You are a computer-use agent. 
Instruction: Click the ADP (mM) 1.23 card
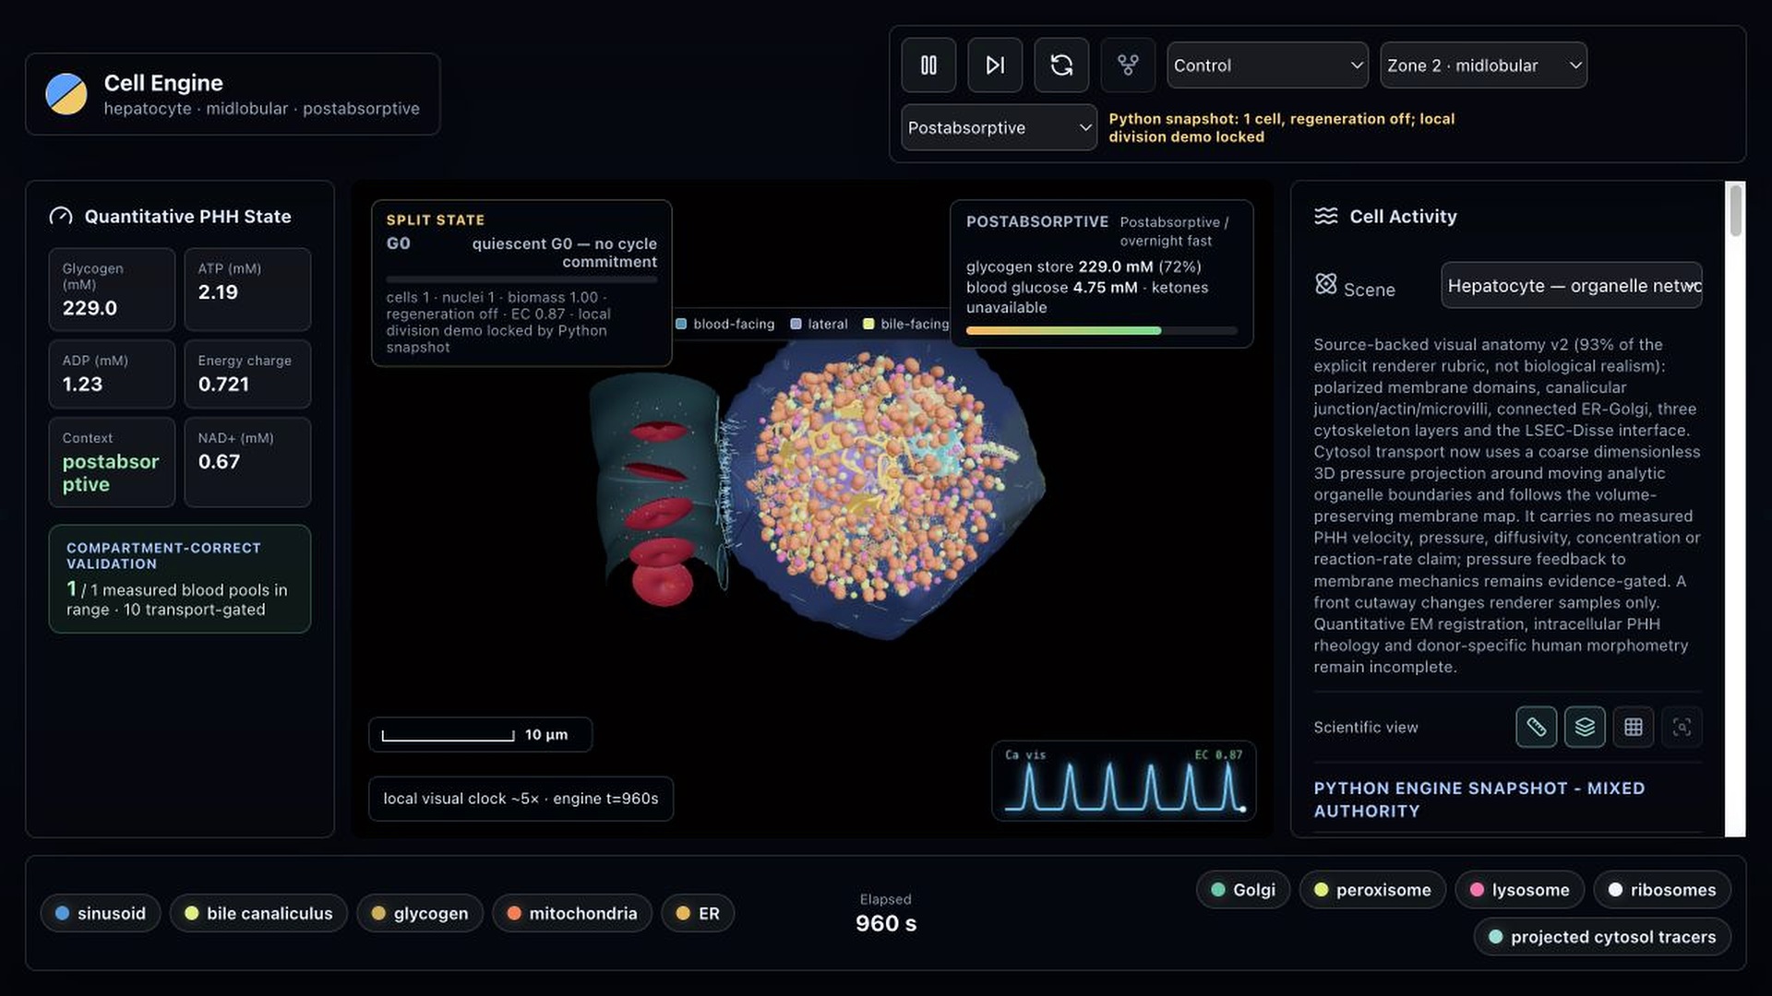[112, 374]
